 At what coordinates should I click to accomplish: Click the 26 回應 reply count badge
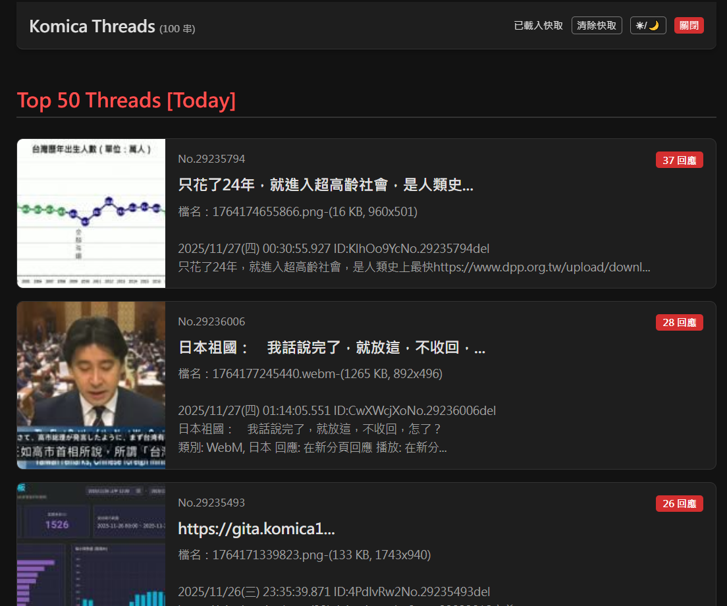[x=679, y=503]
